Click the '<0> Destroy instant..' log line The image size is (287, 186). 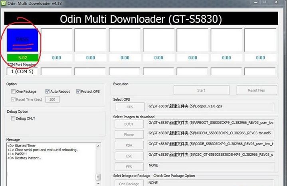point(24,158)
